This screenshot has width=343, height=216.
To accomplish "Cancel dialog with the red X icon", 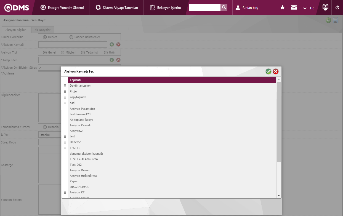I will 275,71.
